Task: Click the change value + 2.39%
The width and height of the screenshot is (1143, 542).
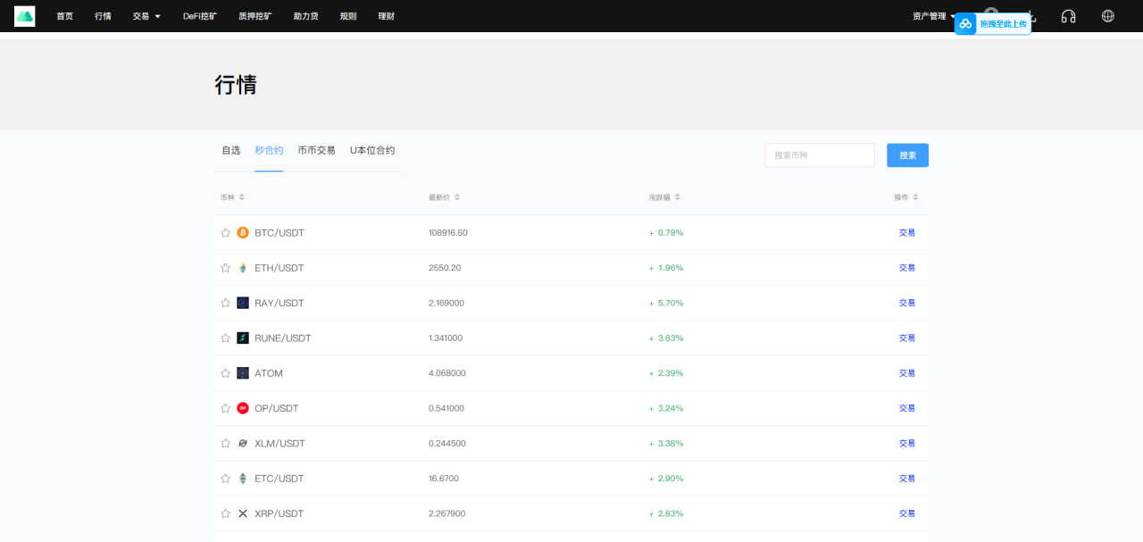Action: tap(666, 373)
